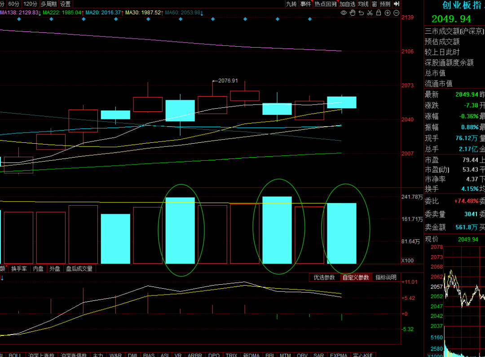Click the undo arrow icon
The image size is (485, 357).
pos(361,13)
